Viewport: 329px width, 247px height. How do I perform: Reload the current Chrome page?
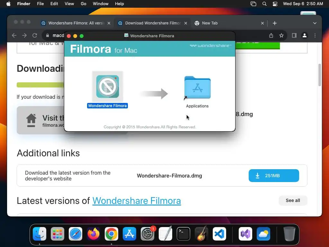[x=35, y=35]
